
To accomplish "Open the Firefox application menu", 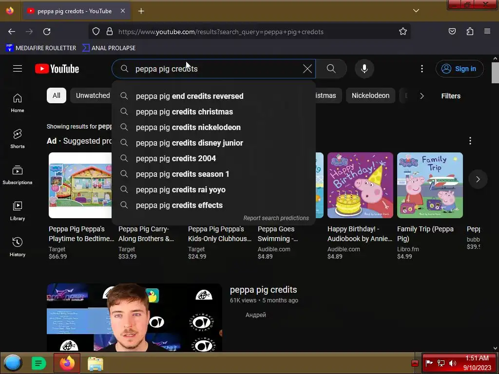I will 487,31.
